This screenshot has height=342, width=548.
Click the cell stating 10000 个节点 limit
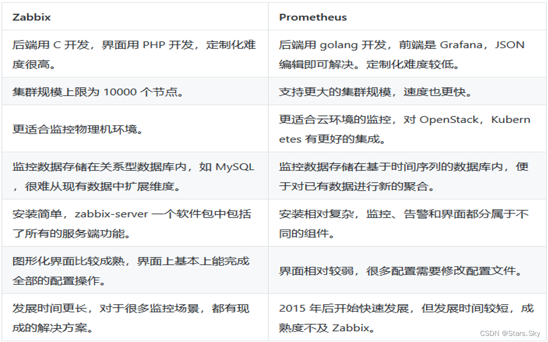pyautogui.click(x=135, y=91)
